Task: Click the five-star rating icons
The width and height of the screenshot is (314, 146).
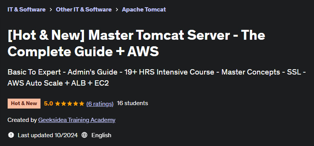Action: coord(70,104)
